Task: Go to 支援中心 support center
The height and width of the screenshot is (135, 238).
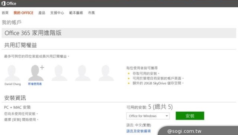Action: [x=57, y=13]
